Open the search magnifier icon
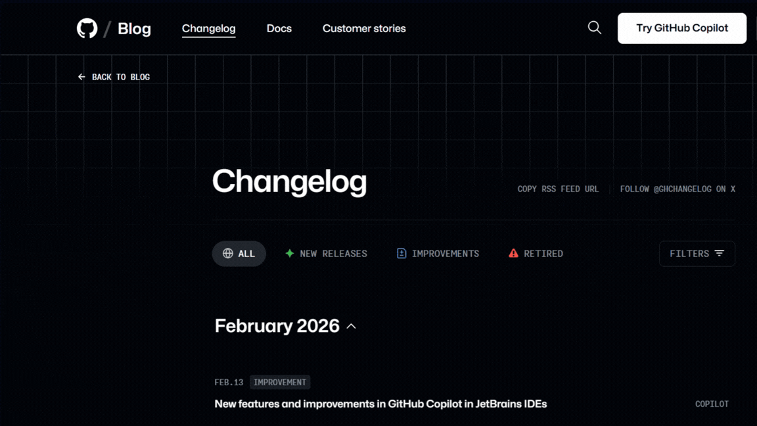 (x=594, y=28)
